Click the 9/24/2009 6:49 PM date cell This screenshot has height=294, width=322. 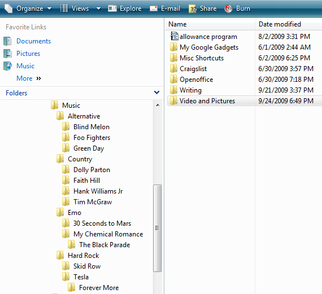(x=286, y=101)
